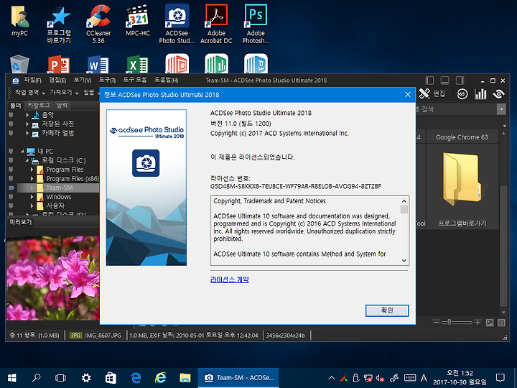Toggle easy-select marker for 내 PC
The width and height of the screenshot is (517, 388).
tap(11, 151)
